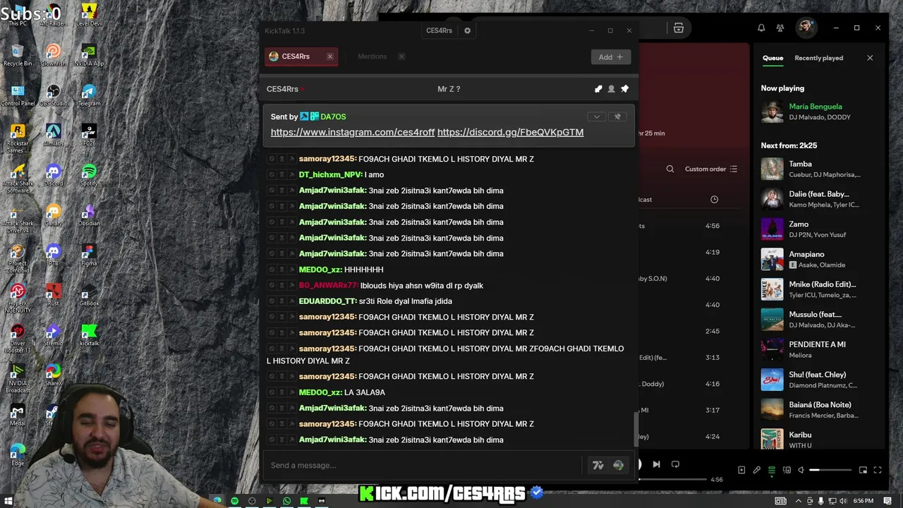Switch to Recently played tab in Spotify

(818, 58)
